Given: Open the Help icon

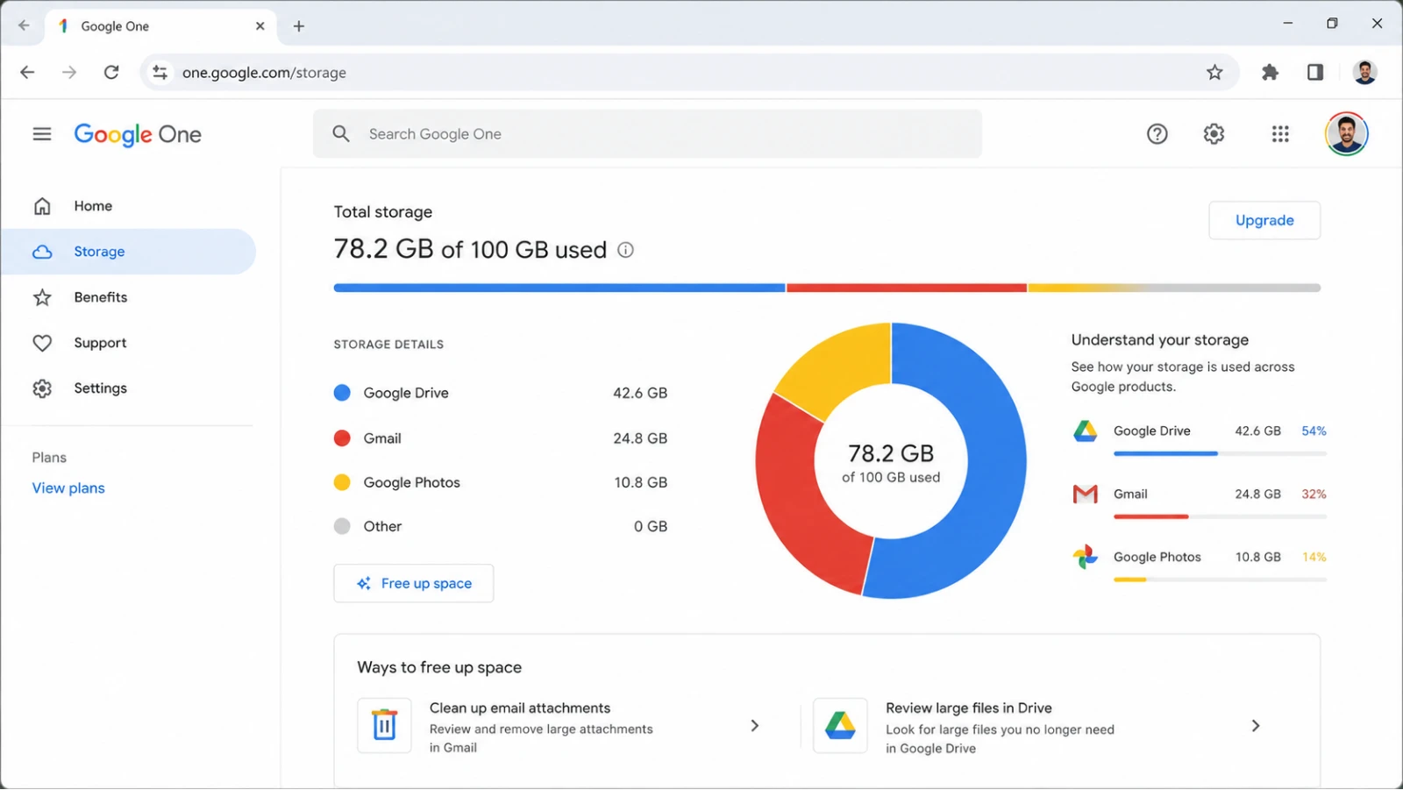Looking at the screenshot, I should point(1157,134).
